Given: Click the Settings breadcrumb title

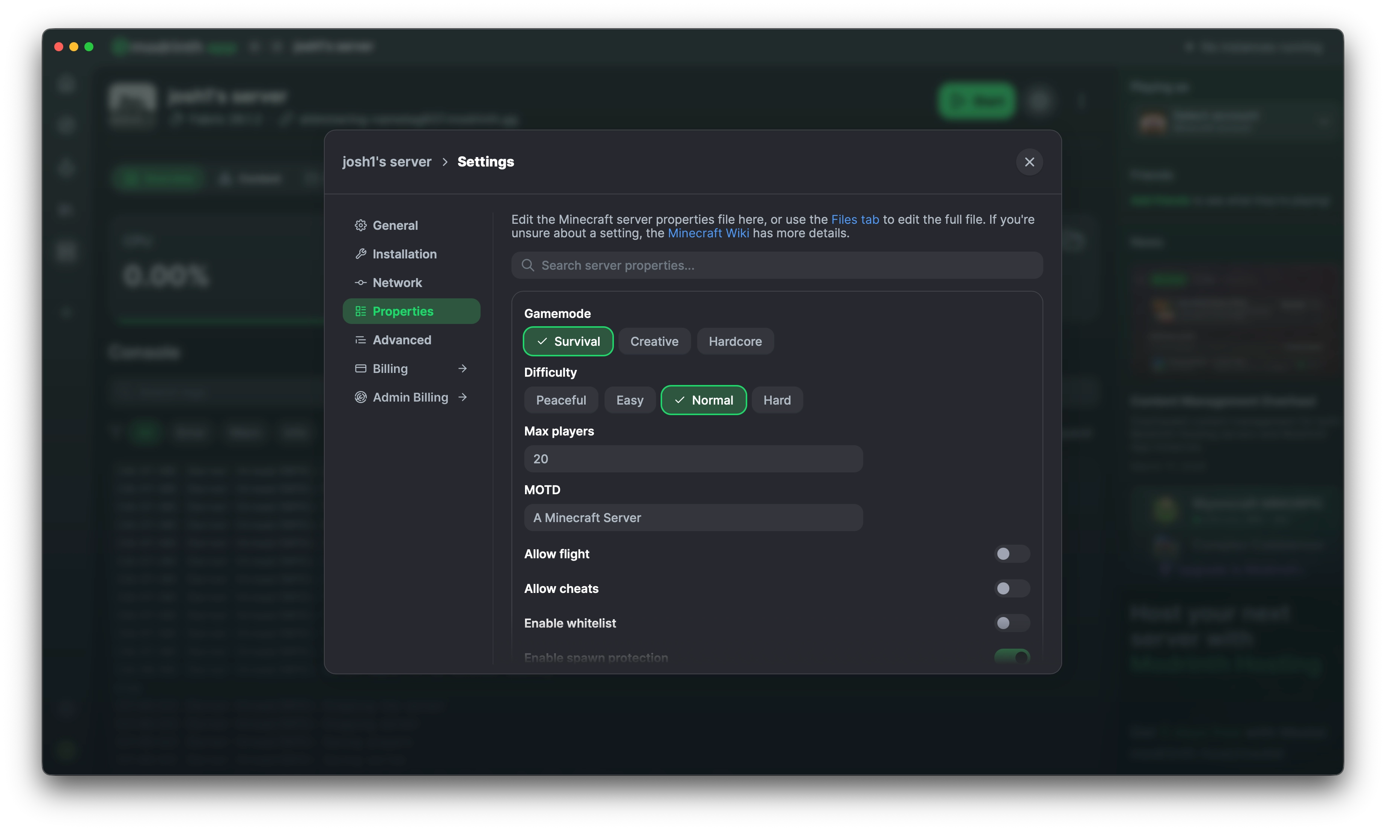Looking at the screenshot, I should point(486,162).
